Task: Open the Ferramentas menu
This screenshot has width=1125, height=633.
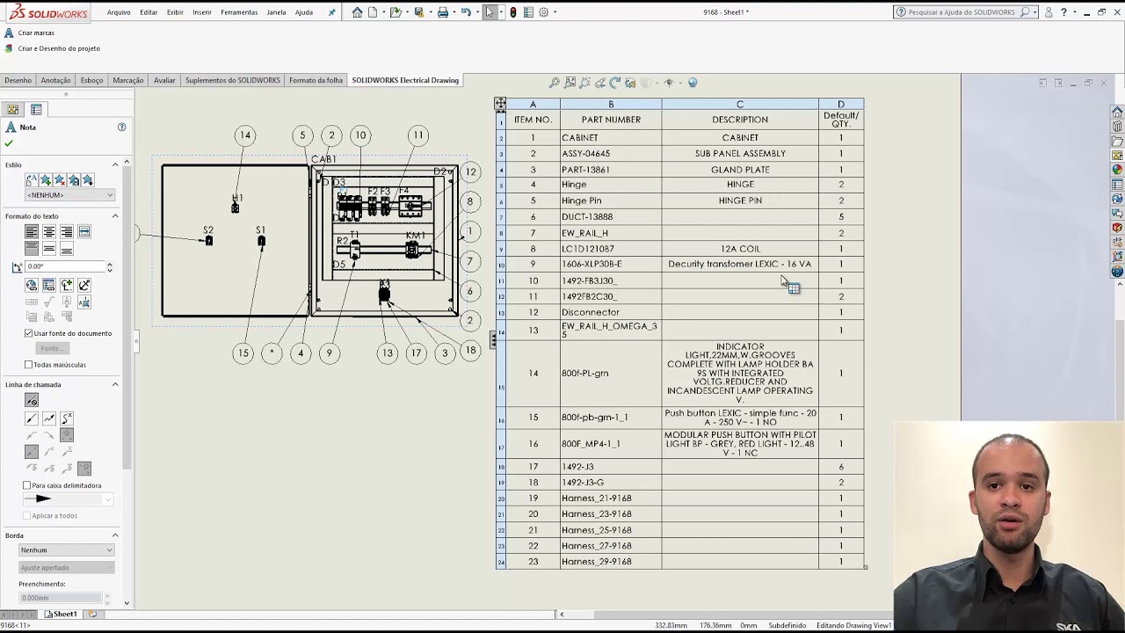Action: coord(239,12)
